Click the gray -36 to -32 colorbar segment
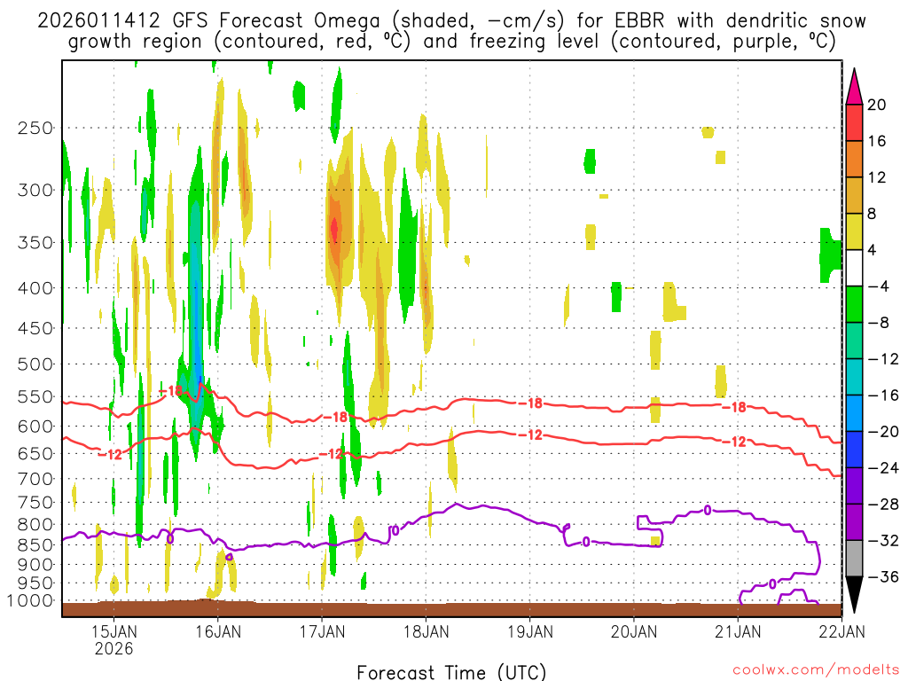Viewport: 908px width, 681px height. click(853, 558)
